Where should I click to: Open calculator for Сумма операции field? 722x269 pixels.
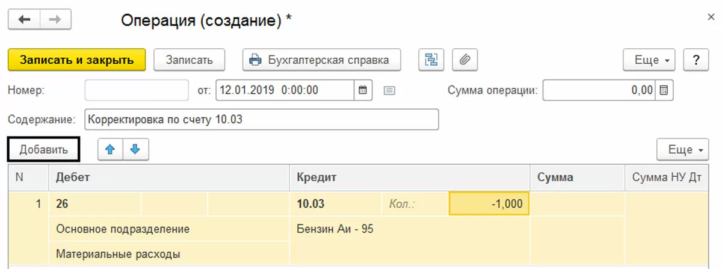[x=664, y=91]
